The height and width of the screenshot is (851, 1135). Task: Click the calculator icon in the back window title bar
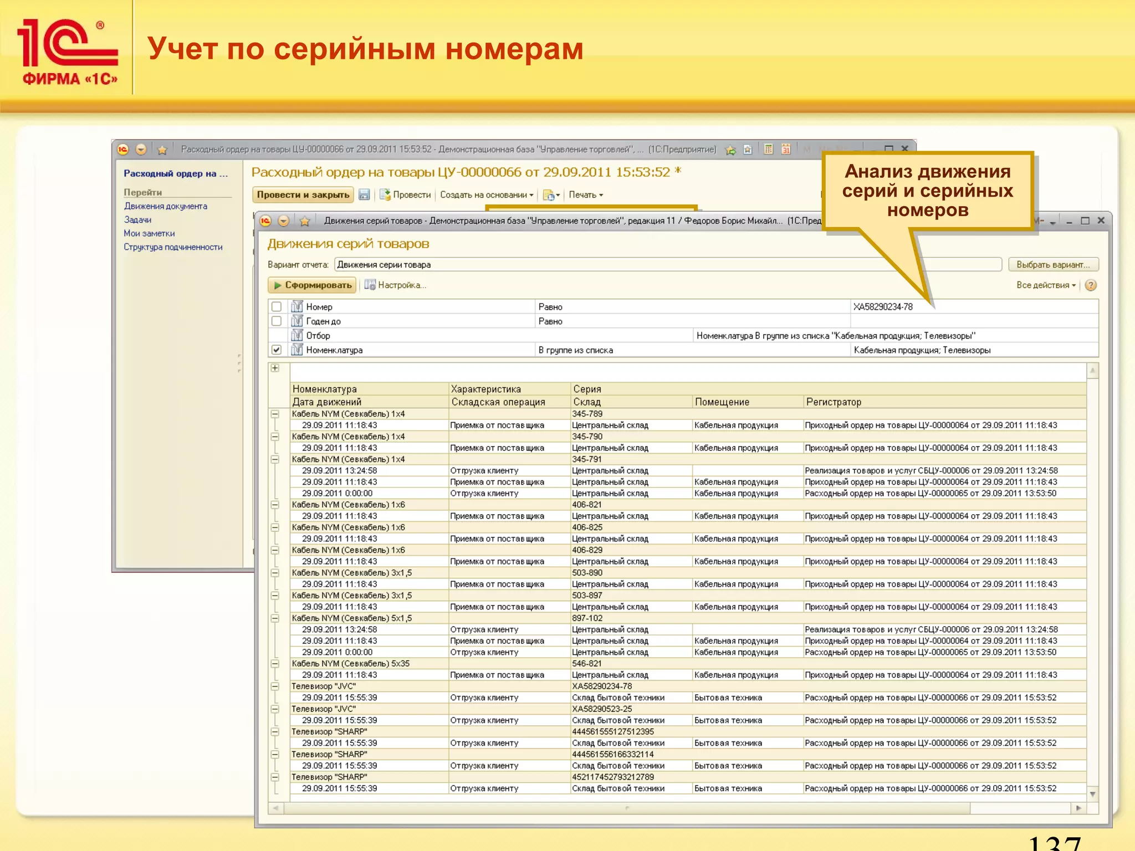768,149
